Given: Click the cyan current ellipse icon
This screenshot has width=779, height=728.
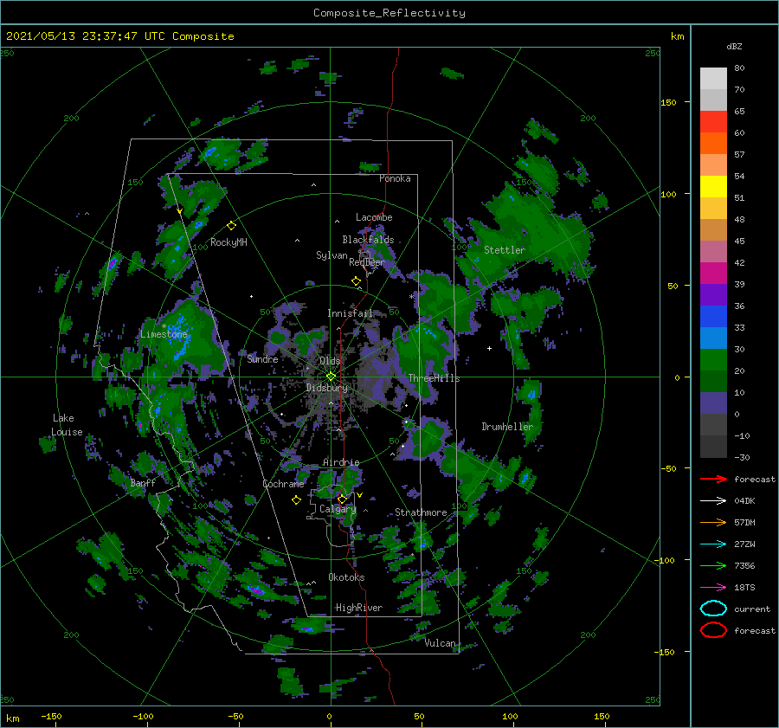Looking at the screenshot, I should coord(713,609).
